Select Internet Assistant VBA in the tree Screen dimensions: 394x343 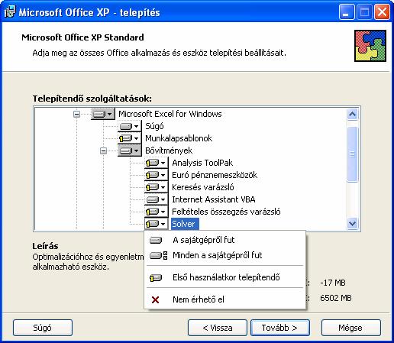point(214,199)
